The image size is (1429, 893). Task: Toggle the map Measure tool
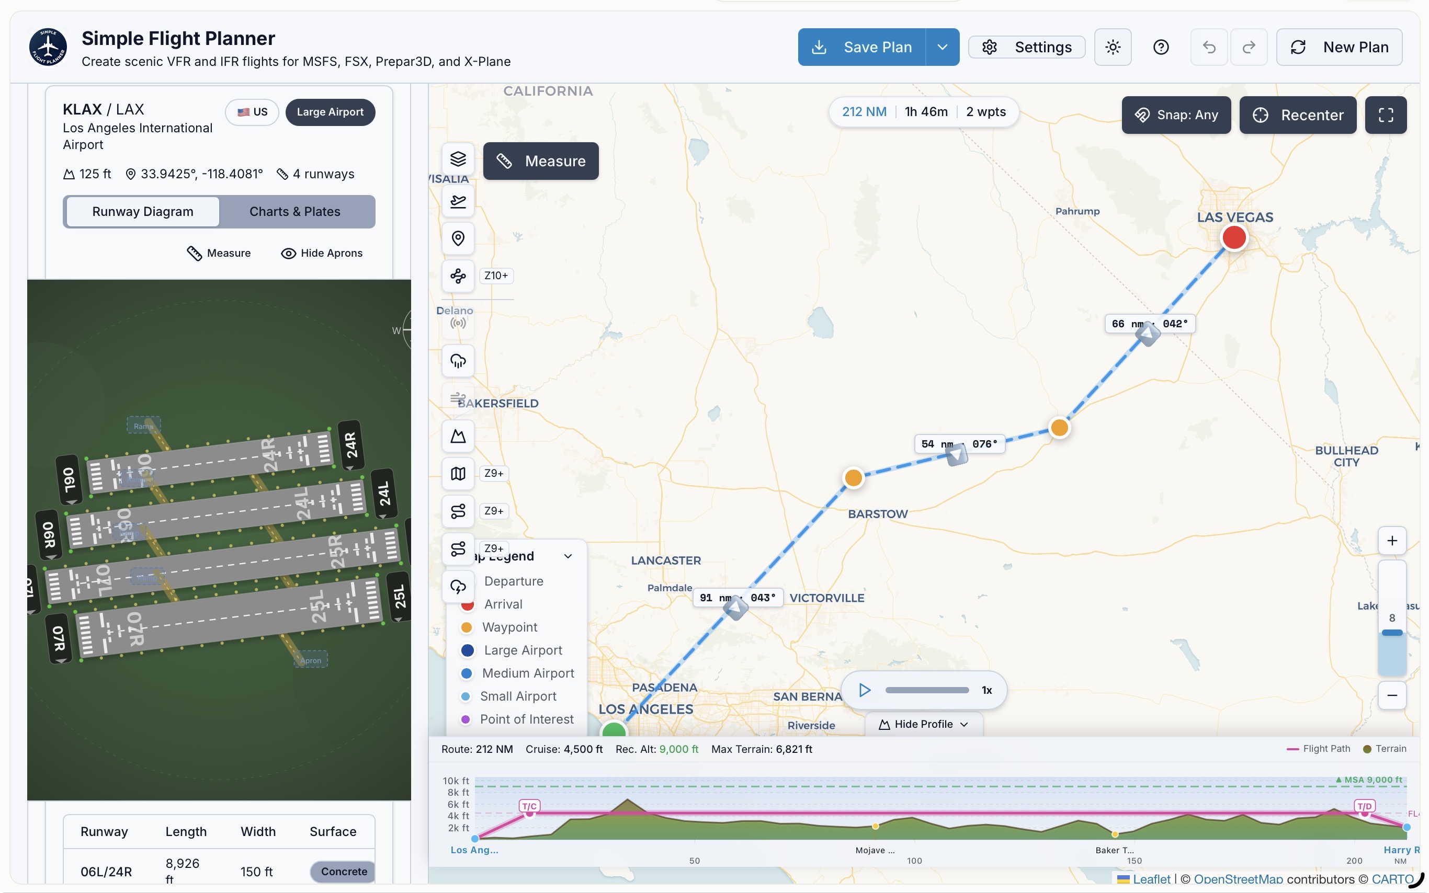click(540, 161)
